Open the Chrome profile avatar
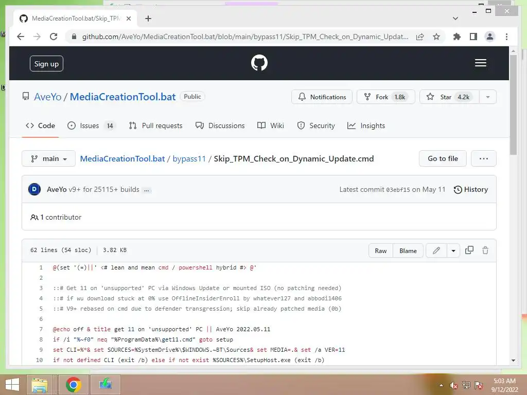527x395 pixels. click(x=490, y=37)
